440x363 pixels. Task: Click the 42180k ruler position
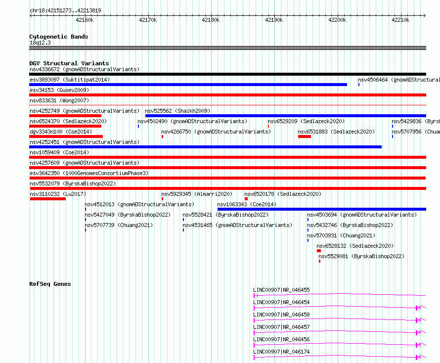[211, 20]
